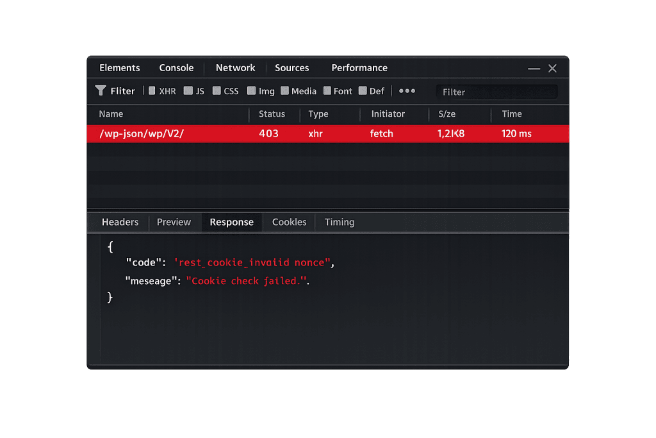Click the Filter text input field
Viewport: 656px width, 438px height.
point(496,92)
